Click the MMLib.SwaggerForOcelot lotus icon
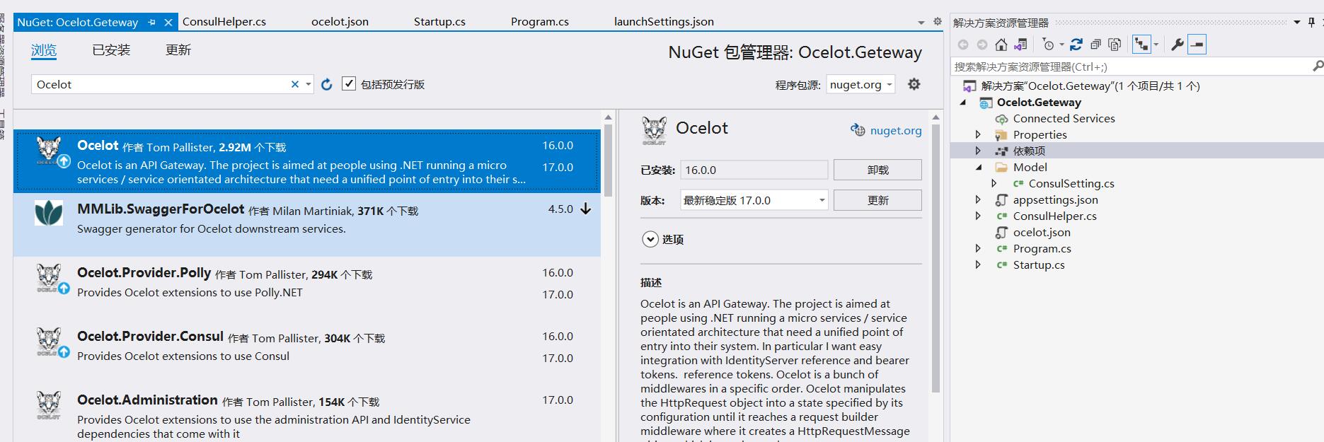 [x=49, y=213]
